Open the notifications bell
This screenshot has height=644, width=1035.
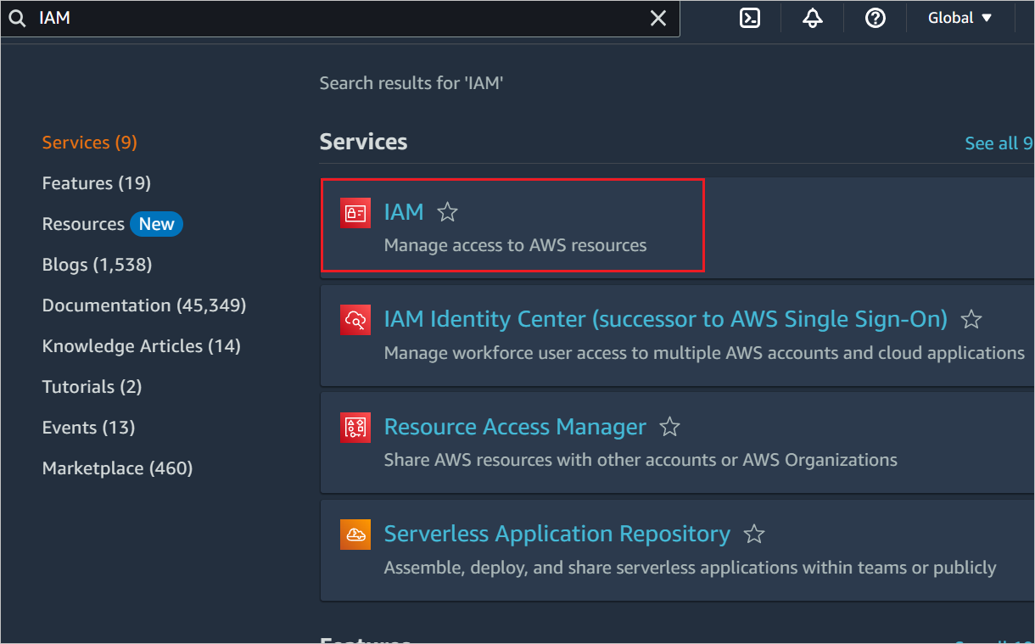[812, 18]
